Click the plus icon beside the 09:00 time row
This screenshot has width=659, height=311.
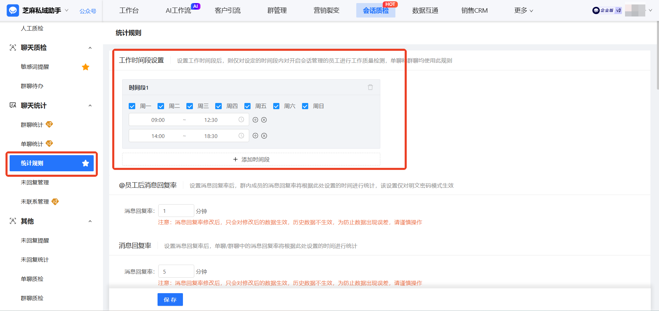pos(255,120)
